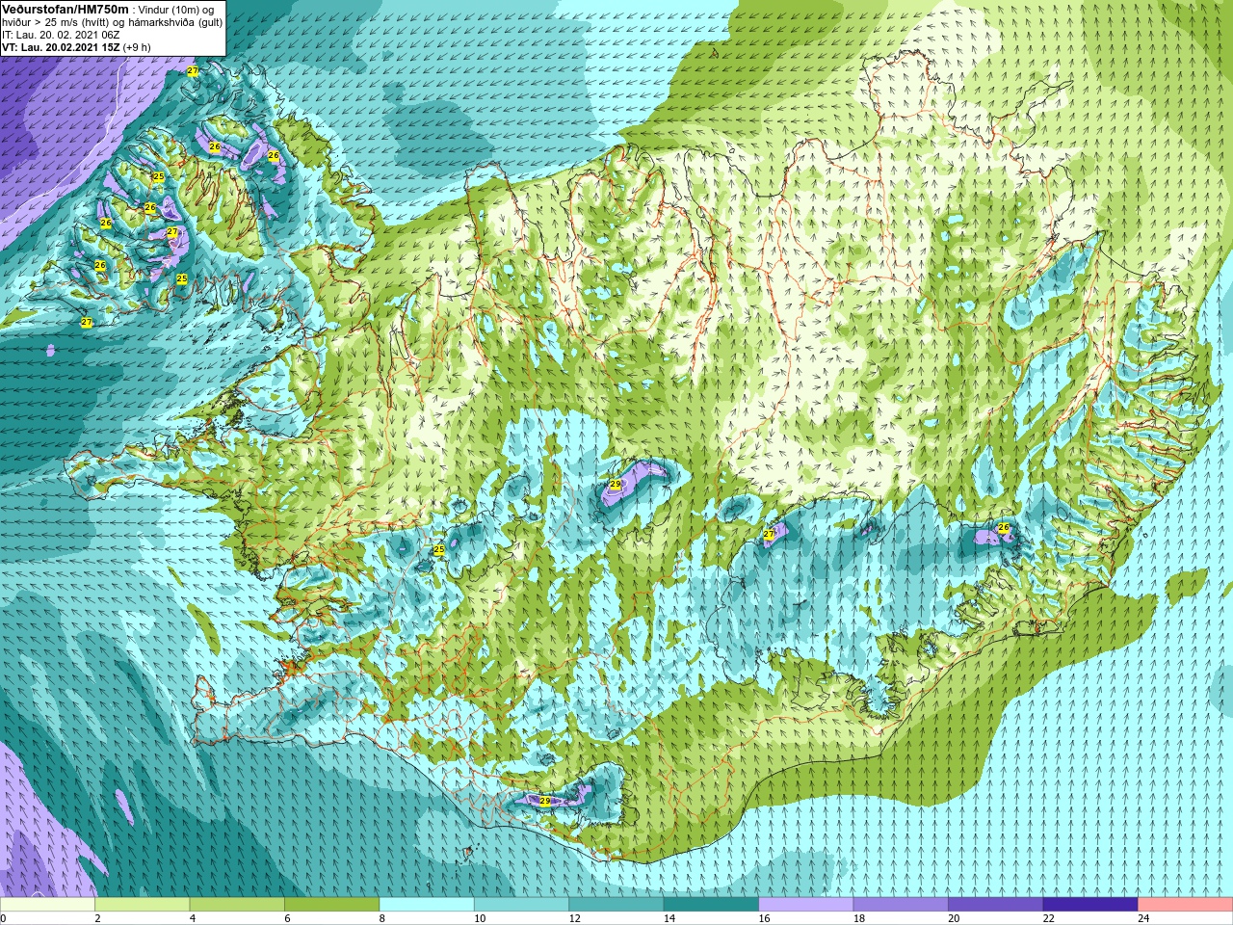Pick the olive green 6–8 m/s color bar segment
1233x925 pixels.
coord(332,905)
